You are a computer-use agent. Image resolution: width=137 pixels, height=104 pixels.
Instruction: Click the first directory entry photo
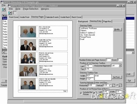pos(28,32)
